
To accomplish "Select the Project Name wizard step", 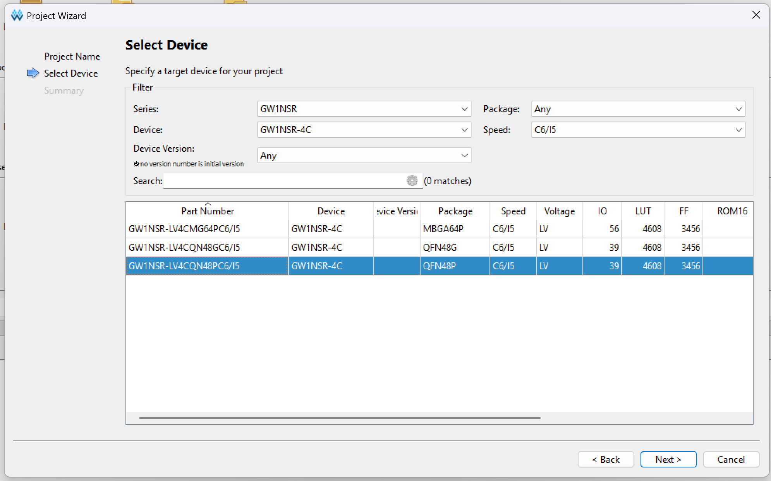I will click(x=72, y=56).
